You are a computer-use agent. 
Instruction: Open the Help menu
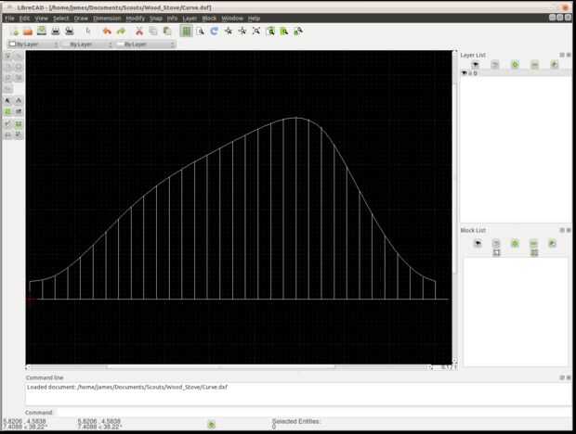pyautogui.click(x=254, y=18)
